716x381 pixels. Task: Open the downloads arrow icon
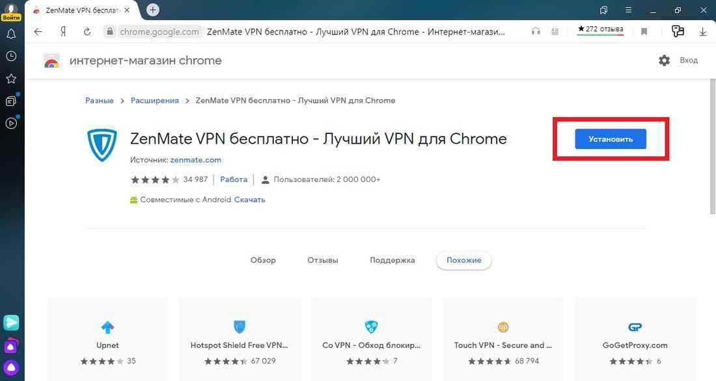(x=703, y=31)
